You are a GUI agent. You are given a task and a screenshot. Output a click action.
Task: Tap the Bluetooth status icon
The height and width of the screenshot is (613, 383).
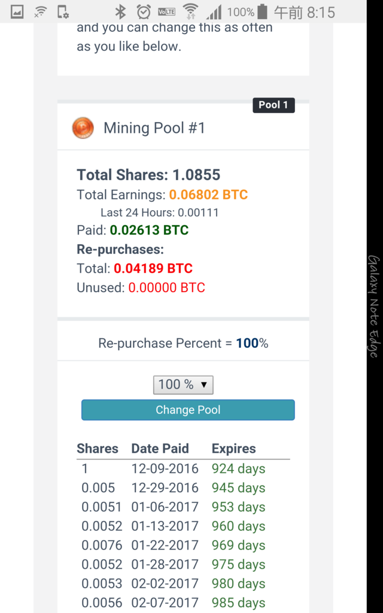pos(120,12)
